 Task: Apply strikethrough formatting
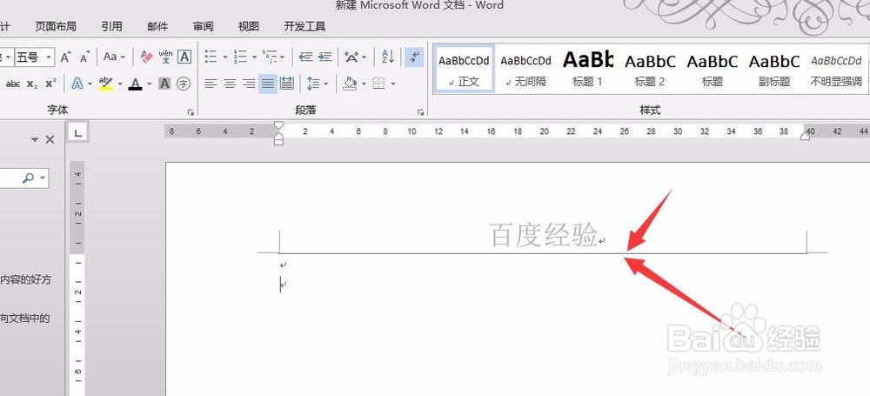(x=13, y=84)
